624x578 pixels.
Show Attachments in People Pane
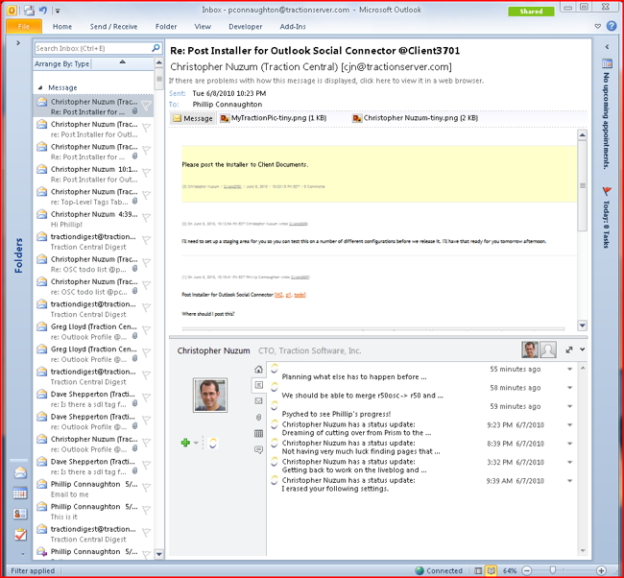pyautogui.click(x=258, y=418)
